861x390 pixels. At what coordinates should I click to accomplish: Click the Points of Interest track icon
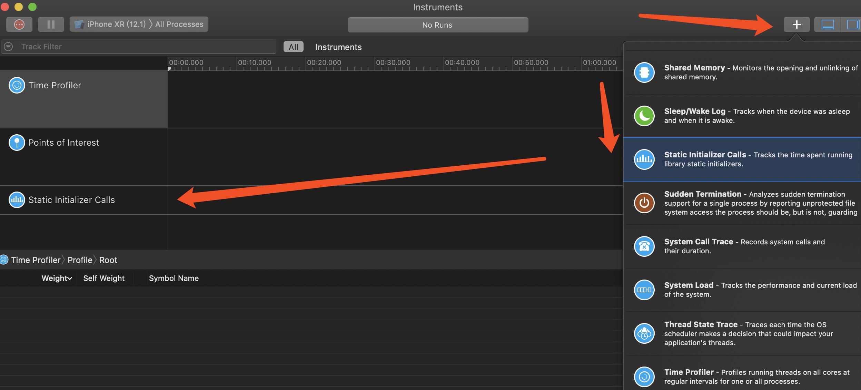pyautogui.click(x=17, y=143)
